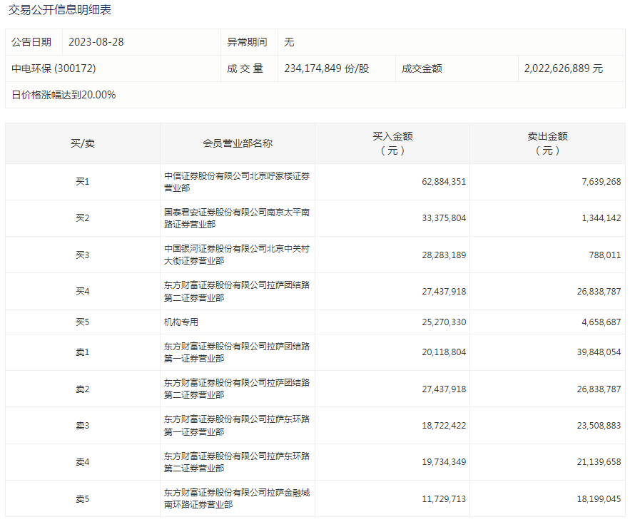Select sell amount 788,011
The image size is (630, 522).
[605, 255]
